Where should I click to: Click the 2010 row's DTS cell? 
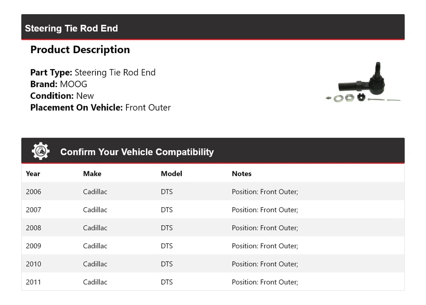(x=167, y=264)
